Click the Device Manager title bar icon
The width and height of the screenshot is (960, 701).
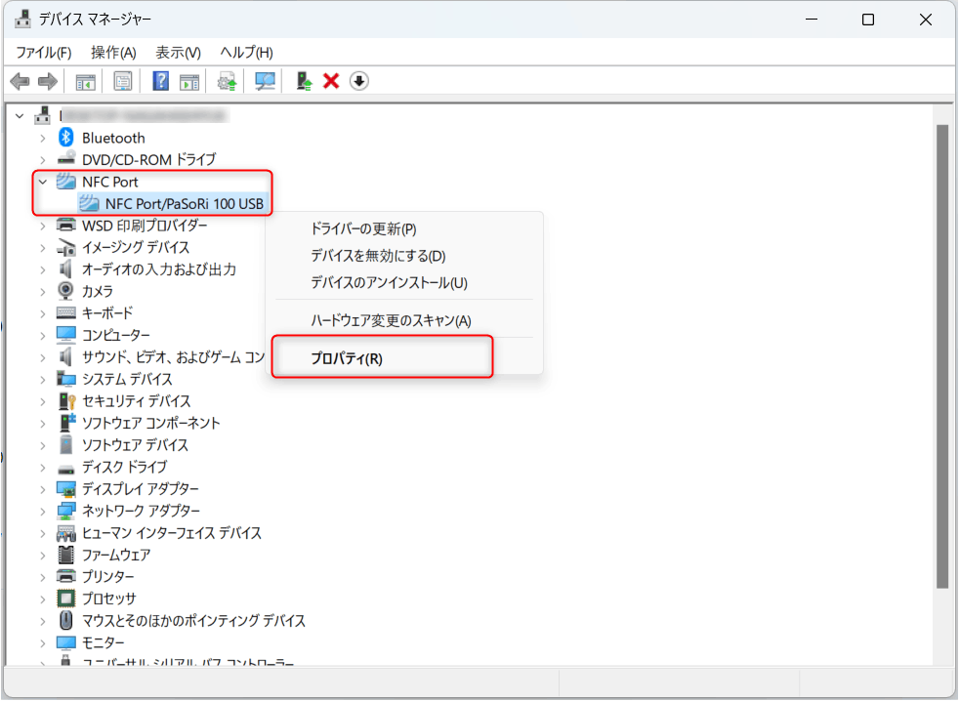(x=23, y=19)
